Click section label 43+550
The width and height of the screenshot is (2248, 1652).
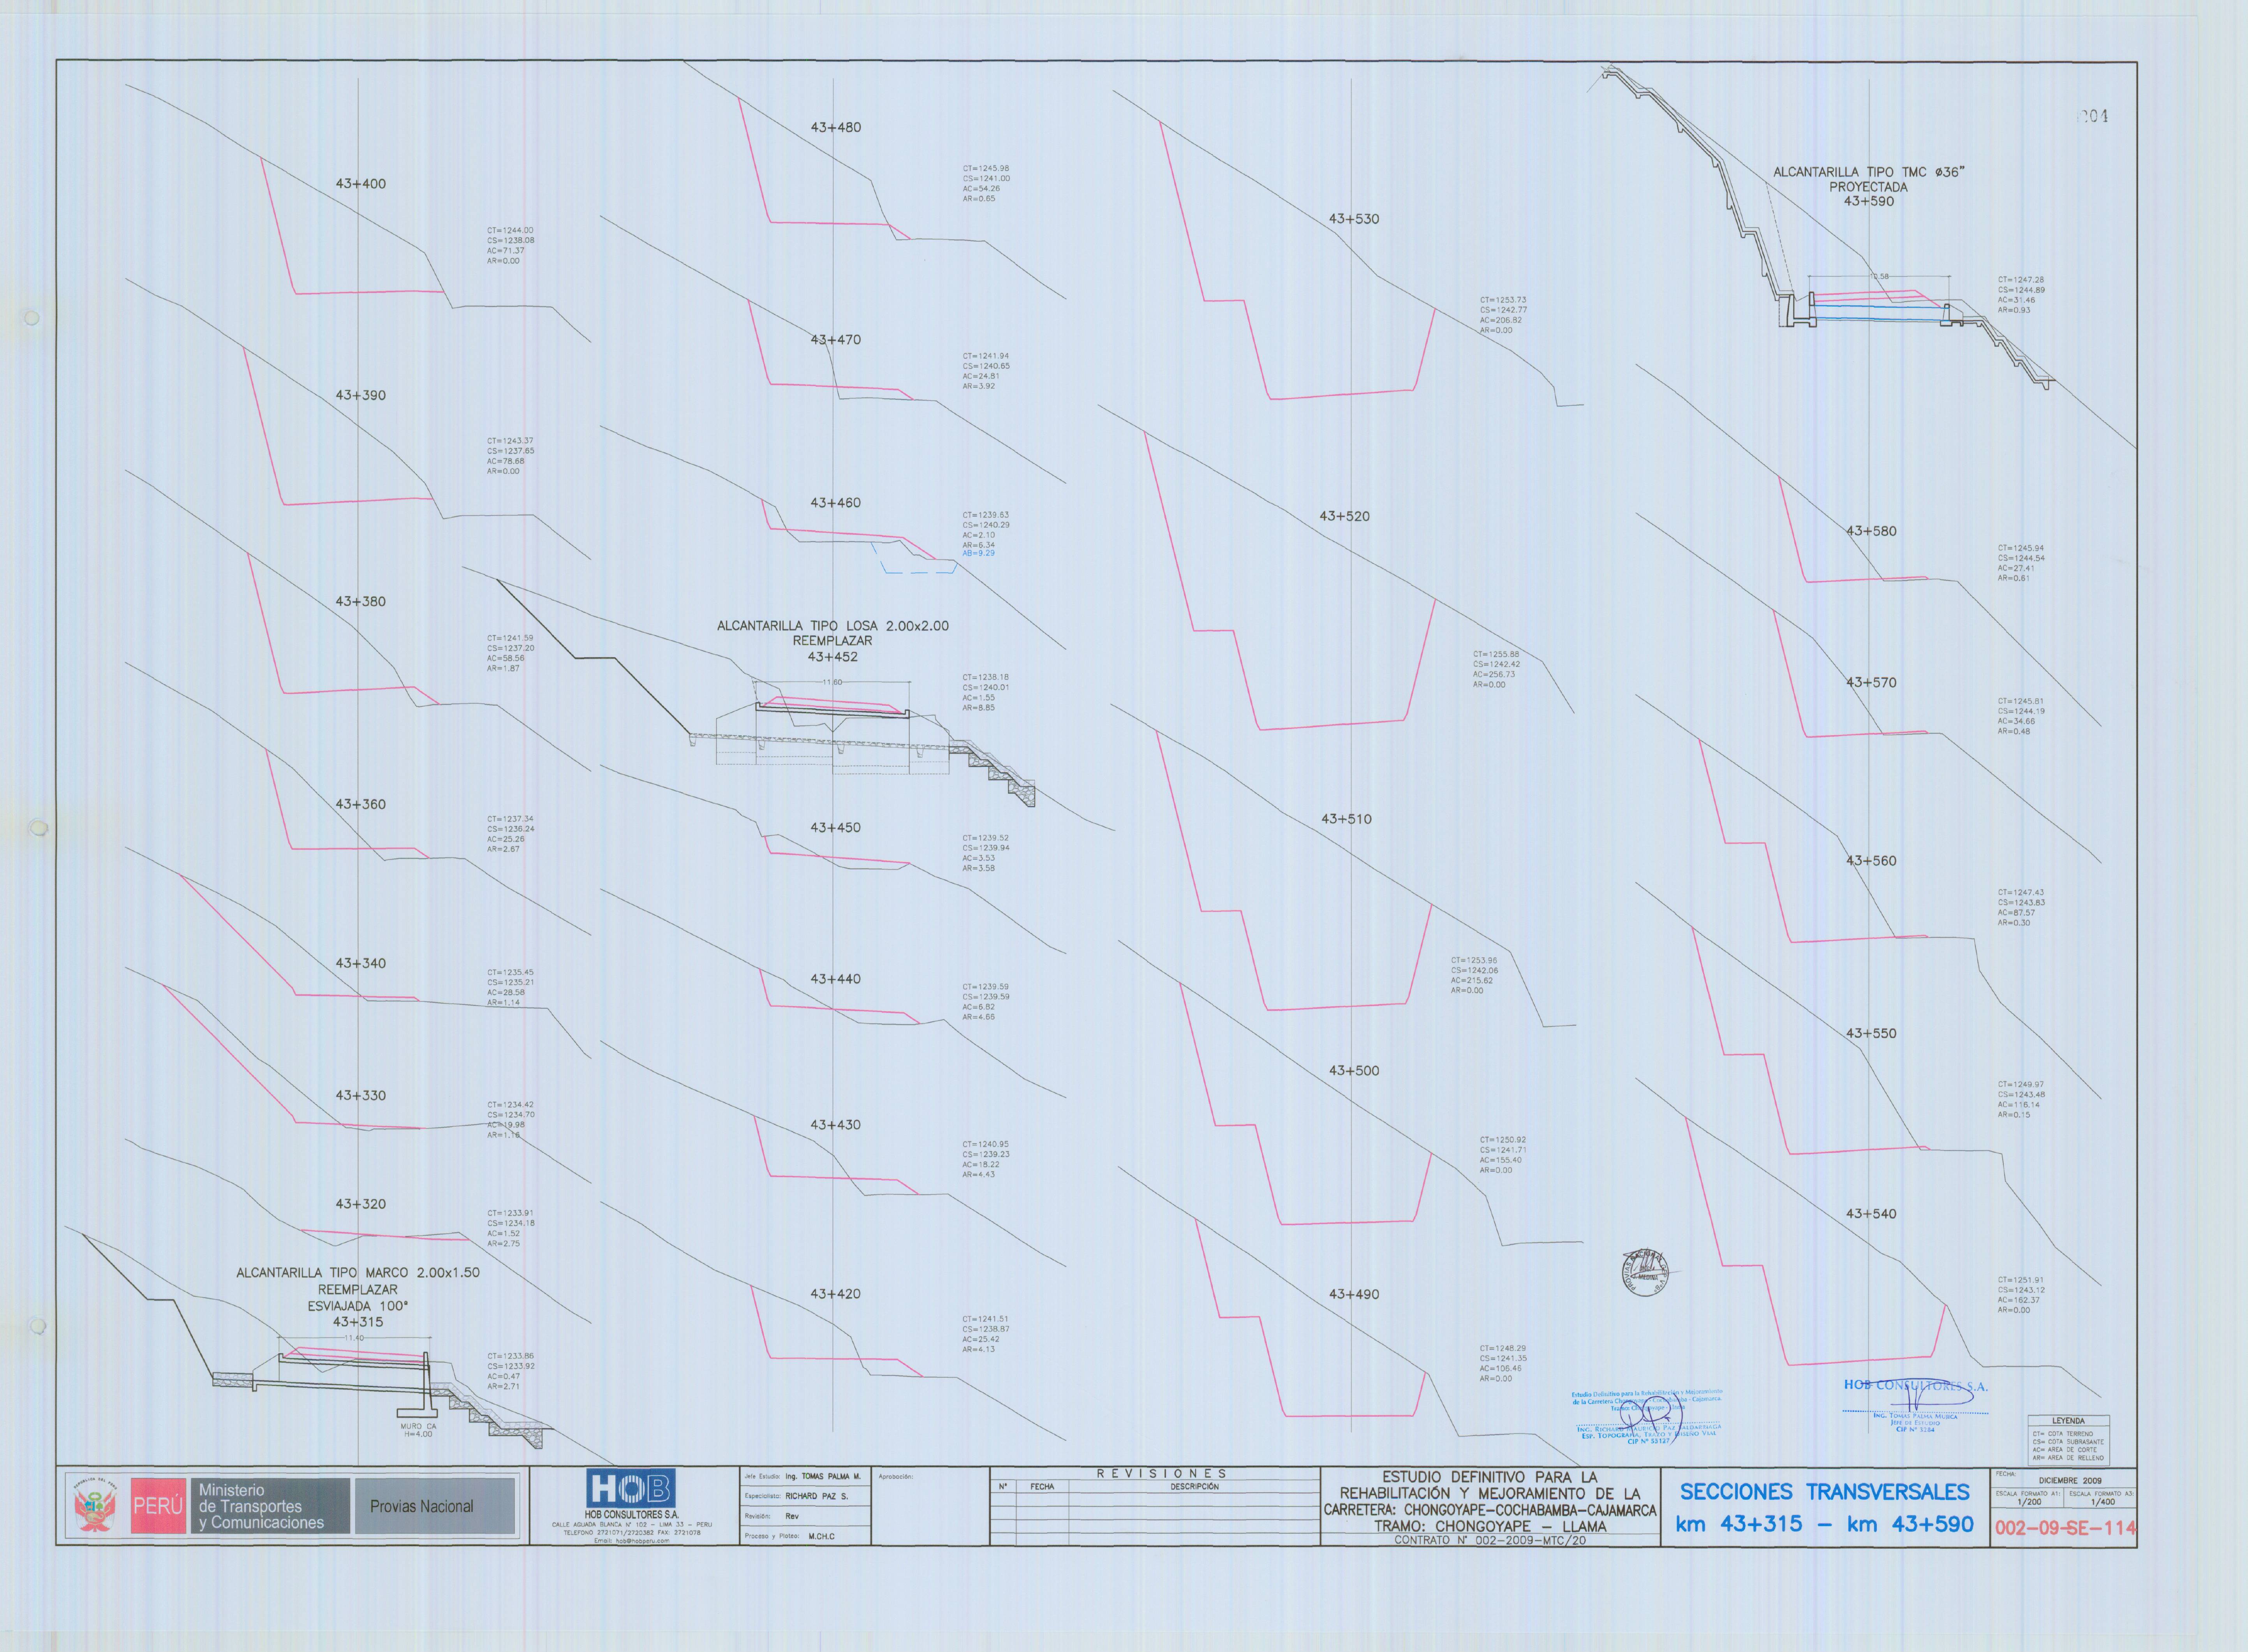tap(1871, 1033)
